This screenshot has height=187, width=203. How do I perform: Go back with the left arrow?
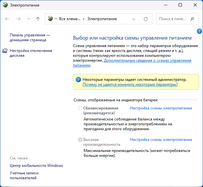point(7,19)
